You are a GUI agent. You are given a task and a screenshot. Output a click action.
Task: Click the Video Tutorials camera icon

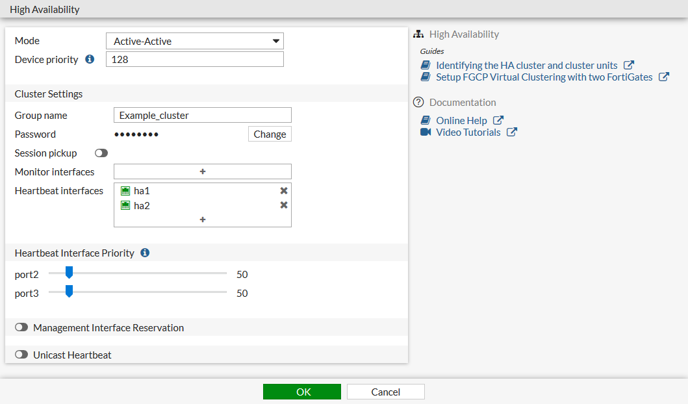pos(426,133)
